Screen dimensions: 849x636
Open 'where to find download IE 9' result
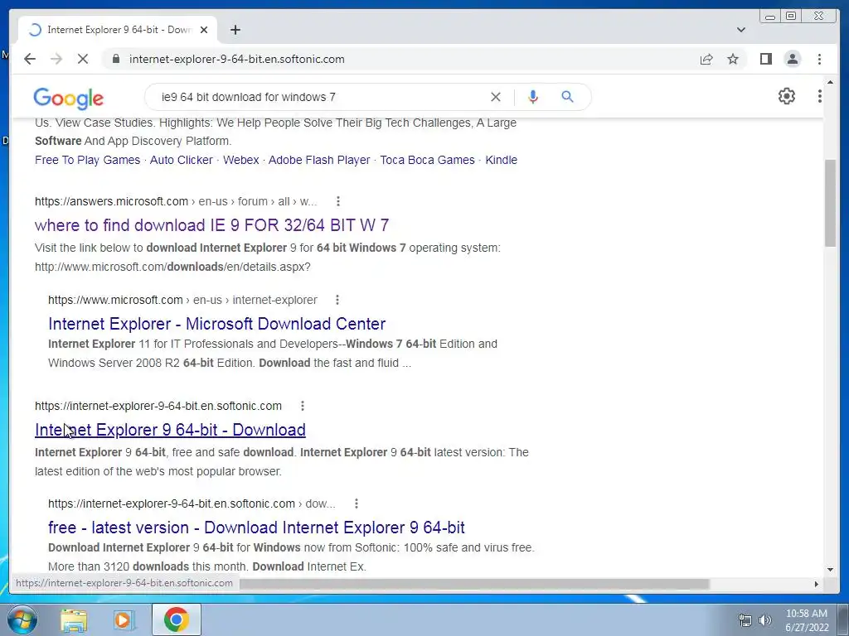[211, 225]
